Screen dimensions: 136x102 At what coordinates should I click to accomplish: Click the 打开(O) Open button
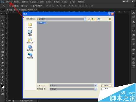click(x=106, y=85)
